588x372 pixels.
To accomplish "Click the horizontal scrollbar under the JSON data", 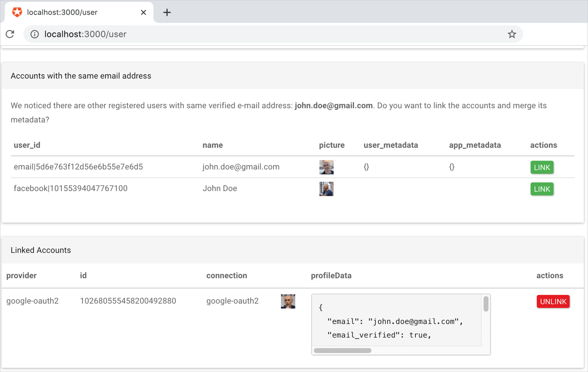I will [x=342, y=351].
